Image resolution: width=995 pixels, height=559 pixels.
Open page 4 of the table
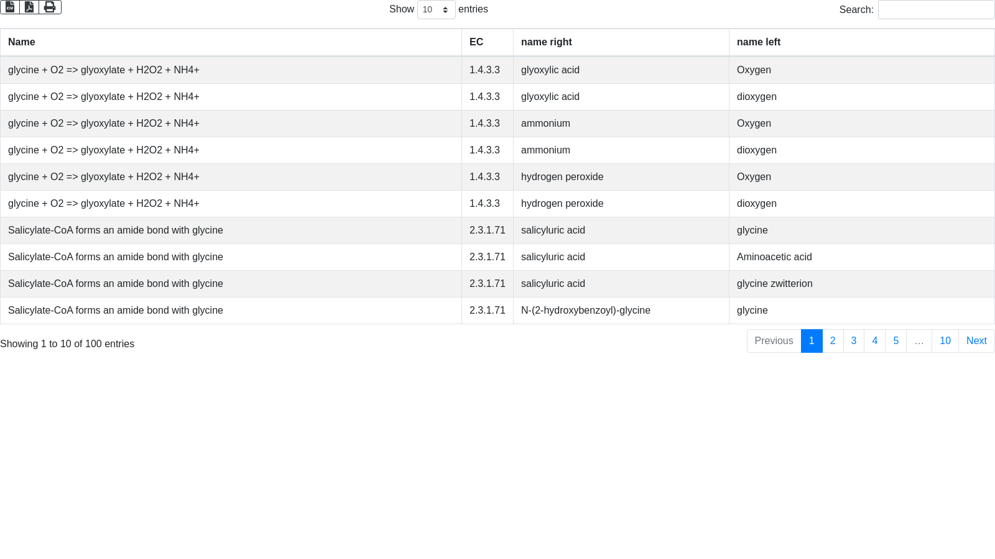click(x=875, y=341)
